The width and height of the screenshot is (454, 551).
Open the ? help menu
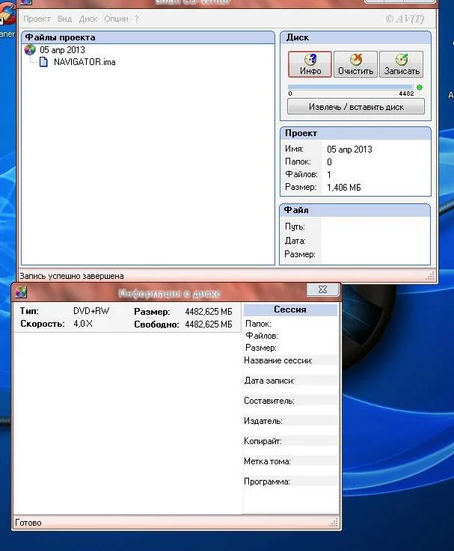[x=136, y=19]
